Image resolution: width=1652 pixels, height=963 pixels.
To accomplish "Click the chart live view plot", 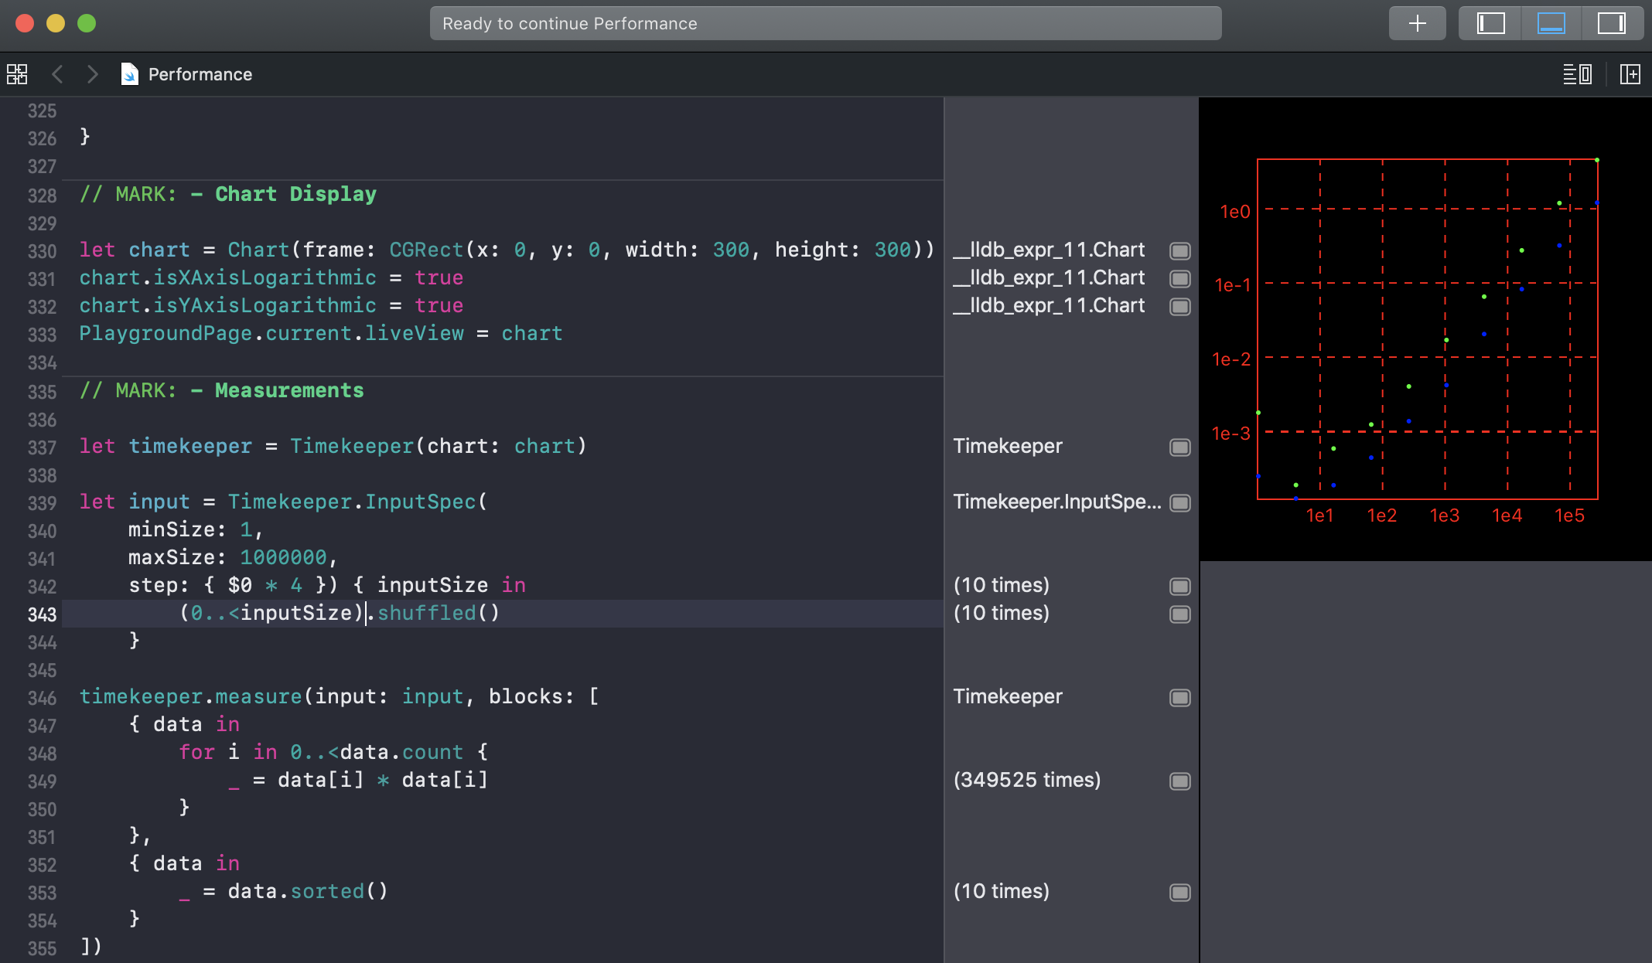I will (x=1427, y=329).
